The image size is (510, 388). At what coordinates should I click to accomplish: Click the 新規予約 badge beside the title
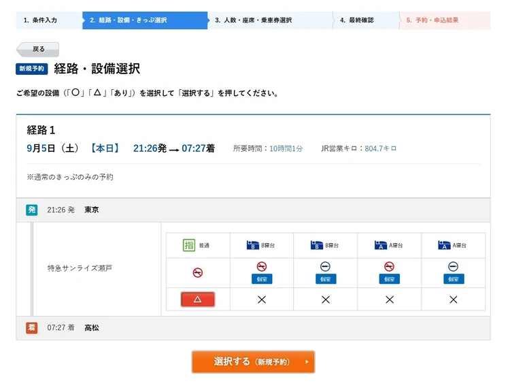[x=31, y=69]
